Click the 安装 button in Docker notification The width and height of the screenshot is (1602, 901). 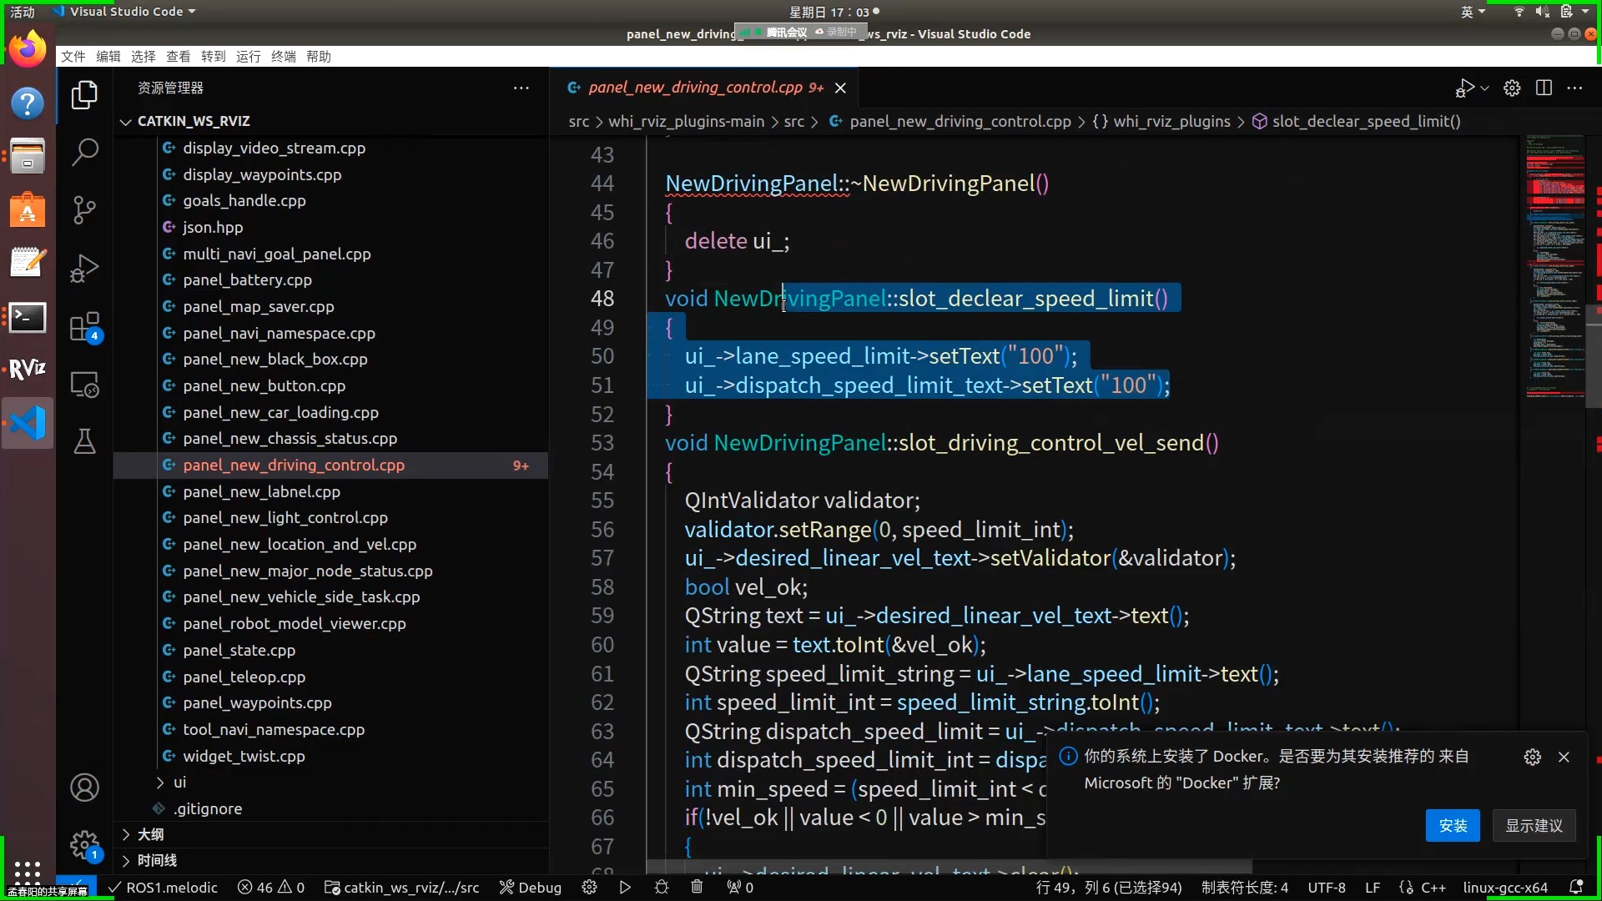(x=1453, y=825)
